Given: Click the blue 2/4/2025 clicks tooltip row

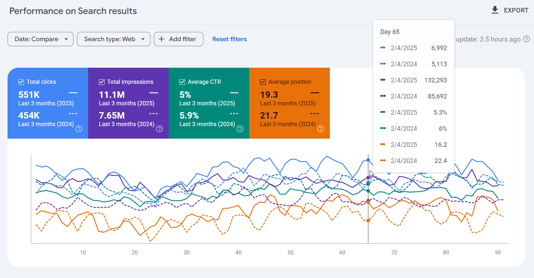Looking at the screenshot, I should pos(413,48).
